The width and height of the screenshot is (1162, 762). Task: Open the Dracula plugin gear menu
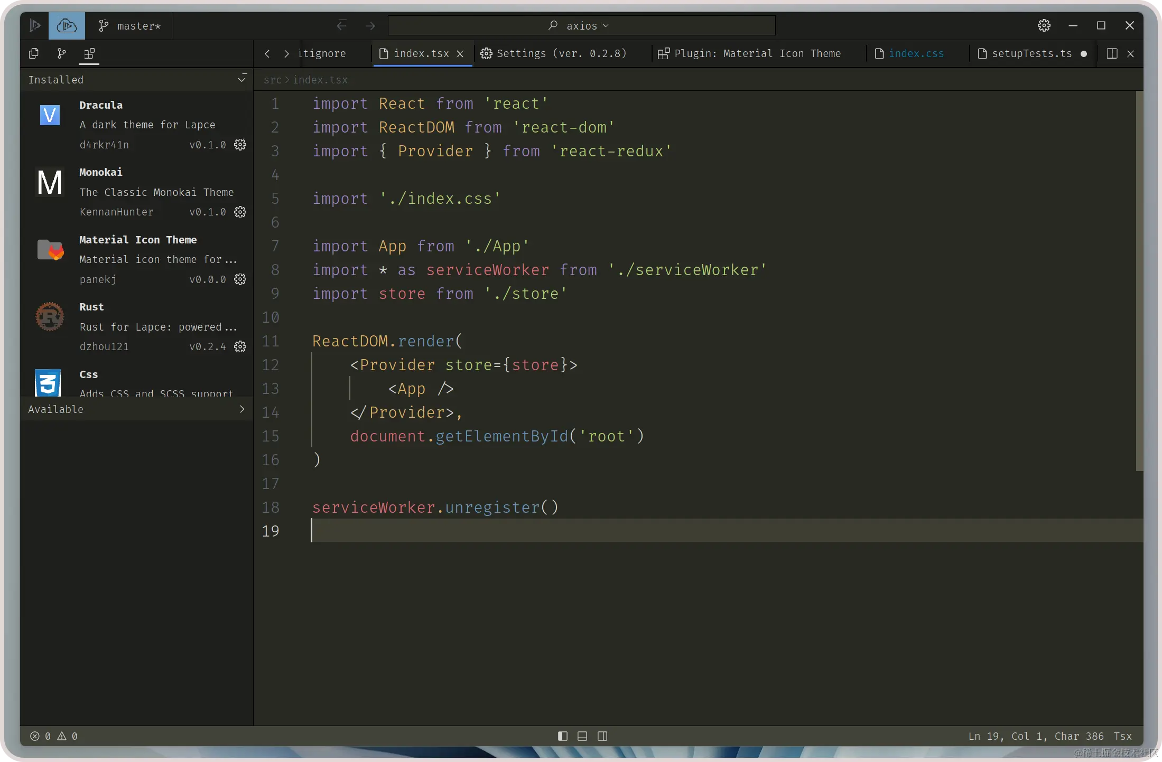pyautogui.click(x=240, y=145)
